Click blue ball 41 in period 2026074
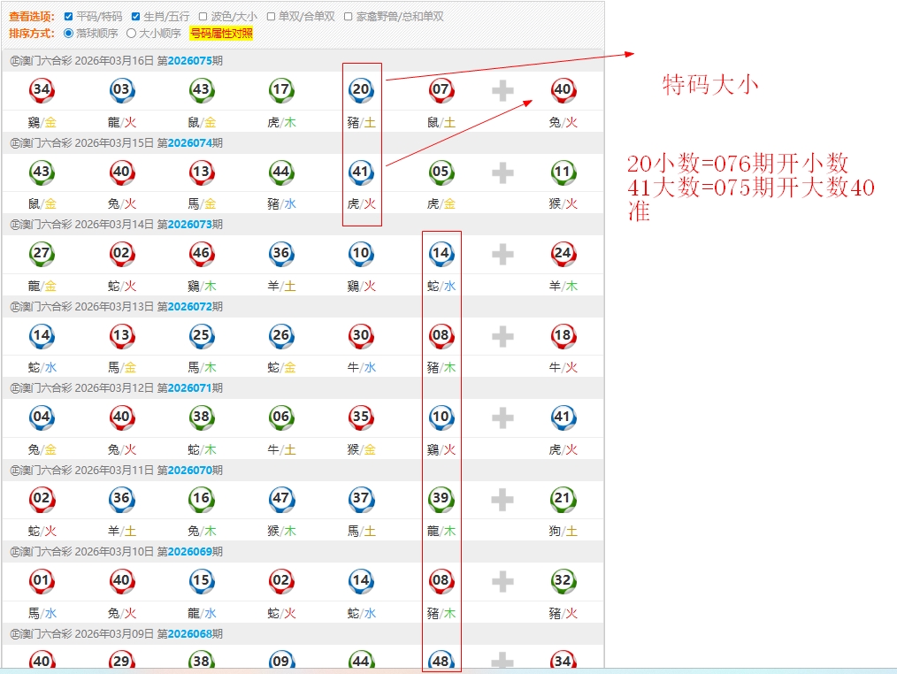This screenshot has width=897, height=674. click(x=361, y=172)
